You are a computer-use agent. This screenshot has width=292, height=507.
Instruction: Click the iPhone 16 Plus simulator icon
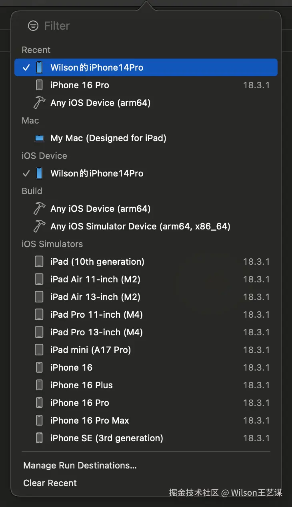(x=39, y=385)
